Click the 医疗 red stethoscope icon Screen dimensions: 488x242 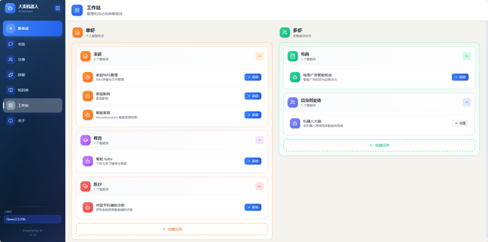(x=85, y=186)
